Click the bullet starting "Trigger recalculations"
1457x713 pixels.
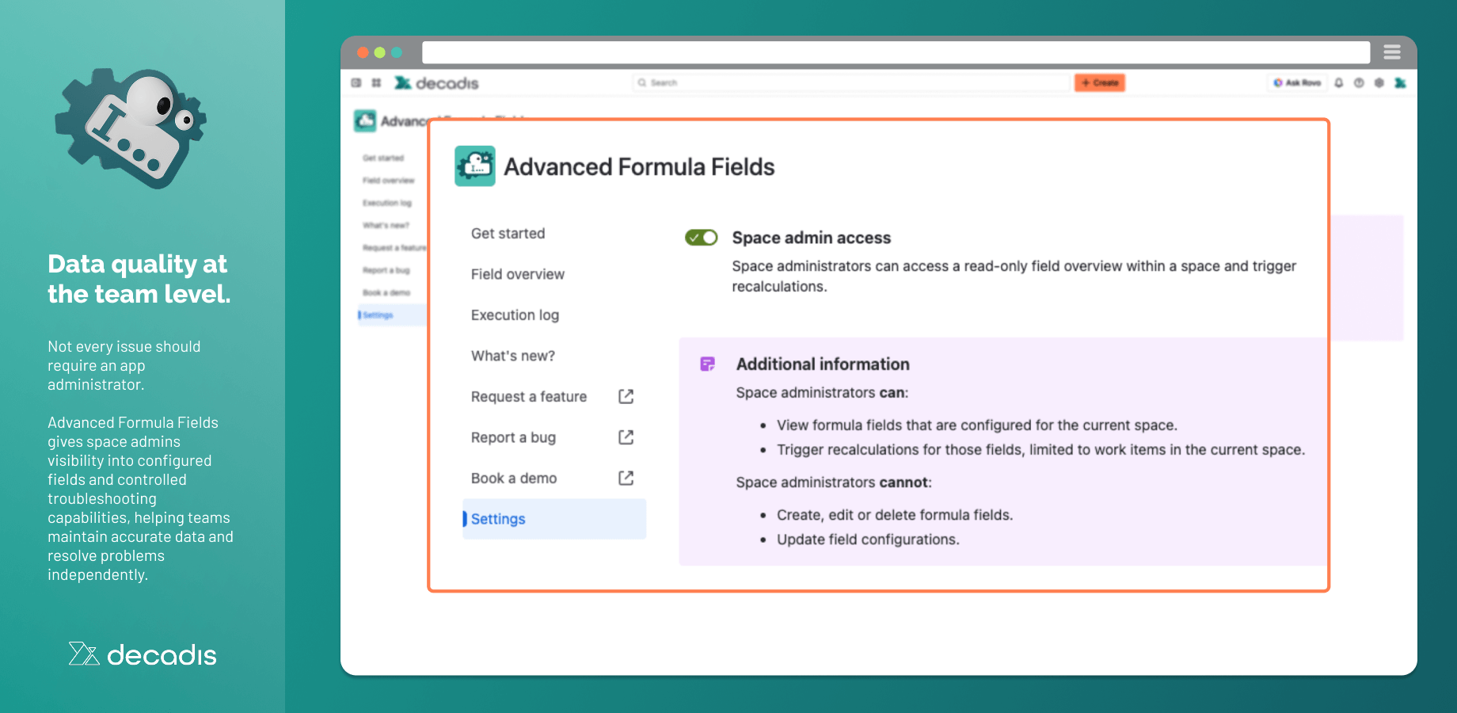pyautogui.click(x=1040, y=450)
